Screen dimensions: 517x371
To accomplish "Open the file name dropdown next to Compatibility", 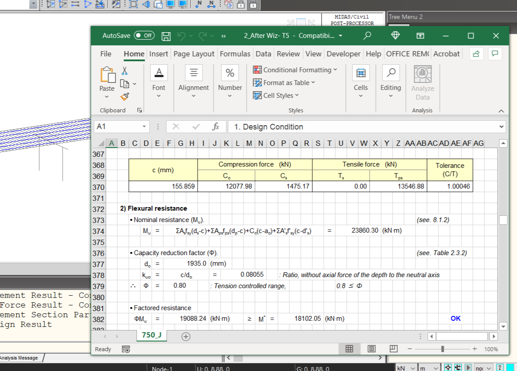I will (x=341, y=36).
